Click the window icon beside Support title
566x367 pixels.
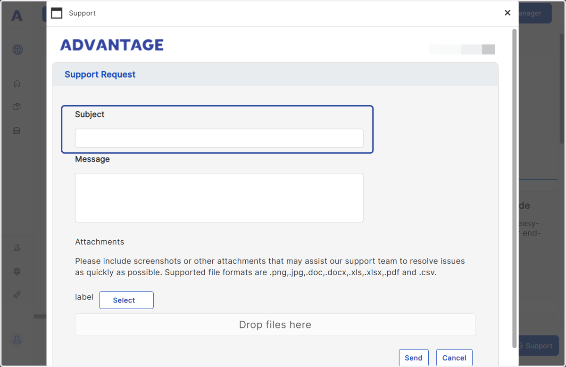point(57,13)
